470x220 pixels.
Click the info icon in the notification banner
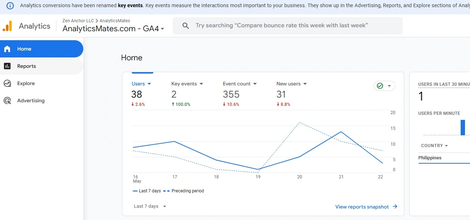click(x=10, y=5)
